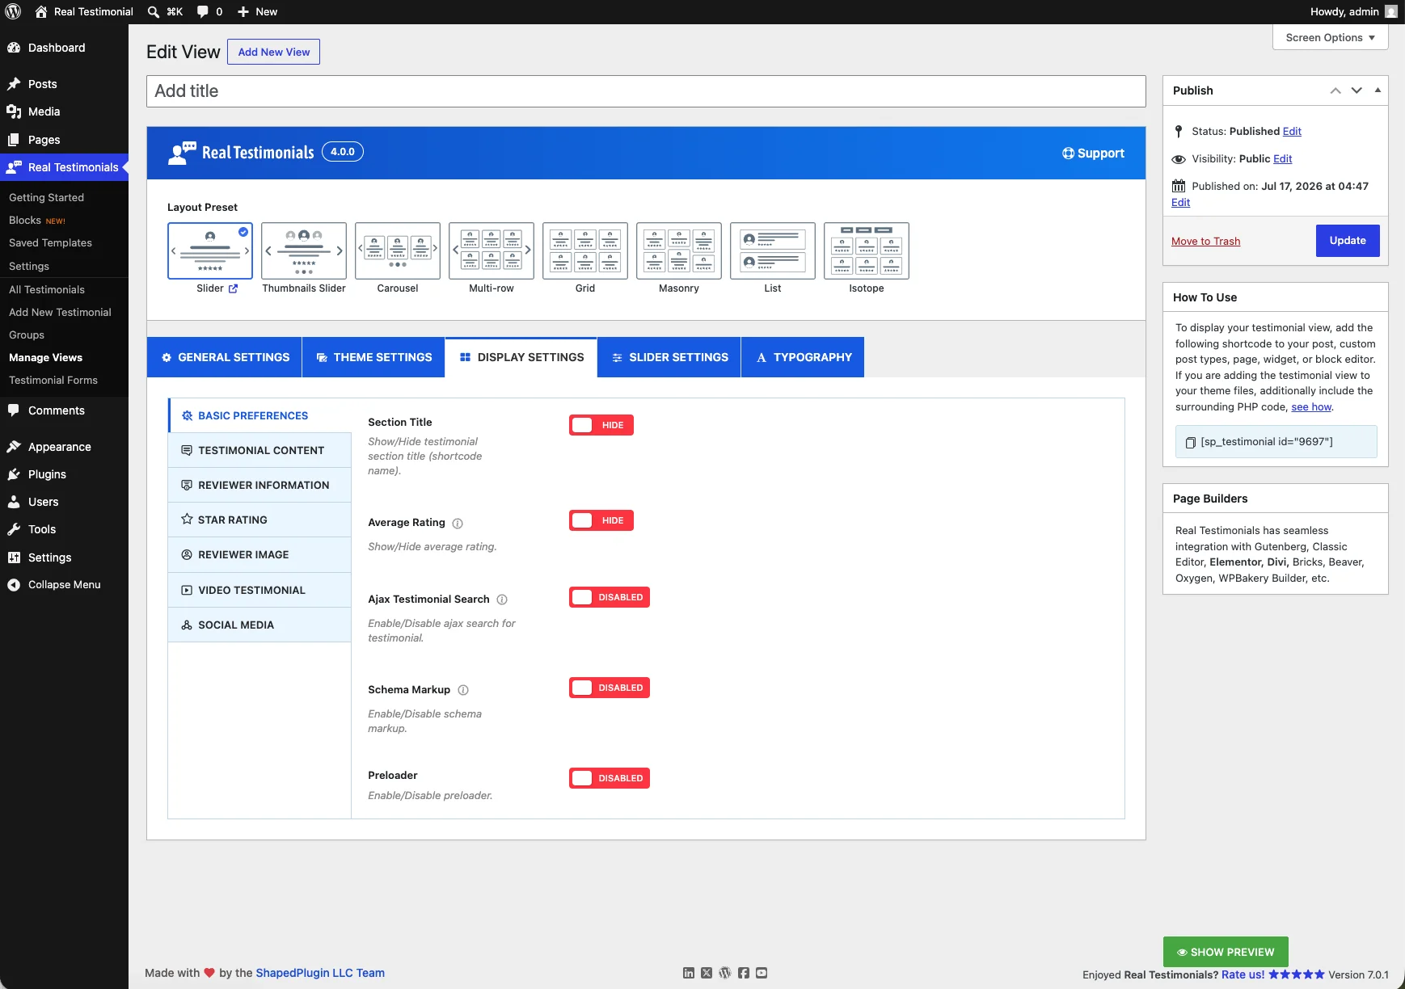Switch to the Theme Settings tab
Image resolution: width=1405 pixels, height=989 pixels.
[373, 357]
